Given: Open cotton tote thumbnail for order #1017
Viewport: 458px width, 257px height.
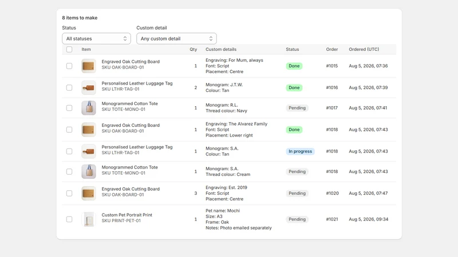Looking at the screenshot, I should click(x=89, y=108).
